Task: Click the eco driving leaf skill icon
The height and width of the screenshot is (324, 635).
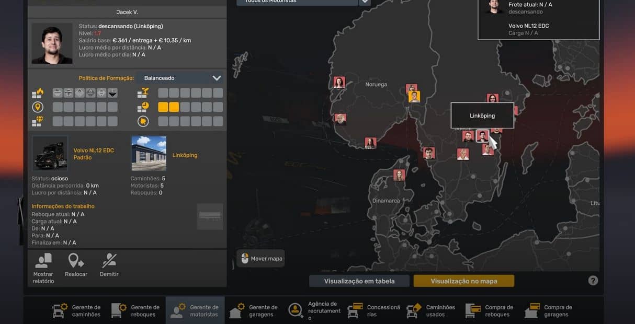Action: pyautogui.click(x=143, y=121)
